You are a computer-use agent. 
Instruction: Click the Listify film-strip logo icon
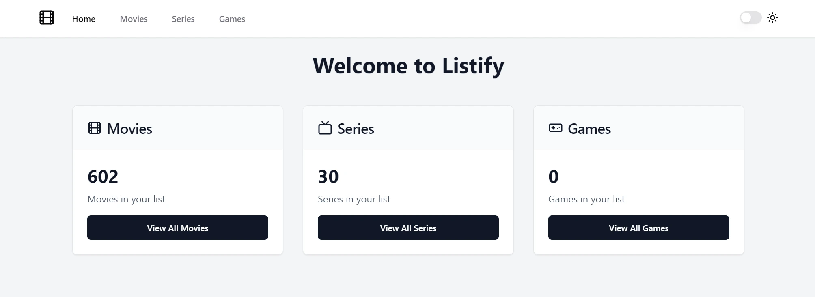click(47, 18)
